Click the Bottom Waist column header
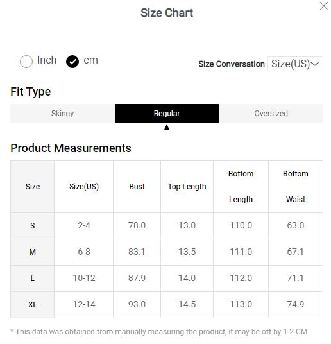The image size is (331, 344). [296, 187]
